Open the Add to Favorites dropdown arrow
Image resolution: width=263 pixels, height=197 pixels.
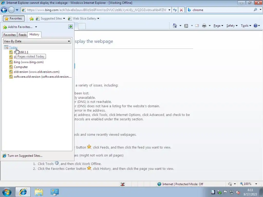click(36, 27)
